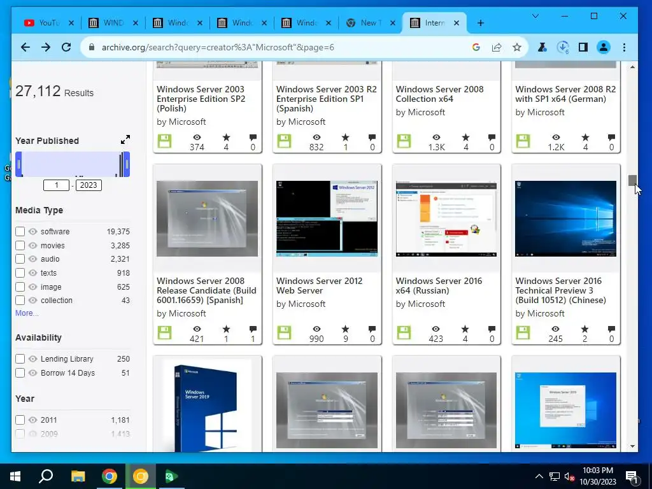Expand more media types via More link
The height and width of the screenshot is (489, 652).
[27, 313]
